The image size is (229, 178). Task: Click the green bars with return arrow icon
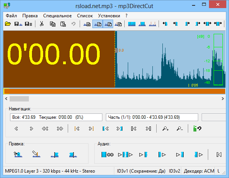pyautogui.click(x=197, y=128)
